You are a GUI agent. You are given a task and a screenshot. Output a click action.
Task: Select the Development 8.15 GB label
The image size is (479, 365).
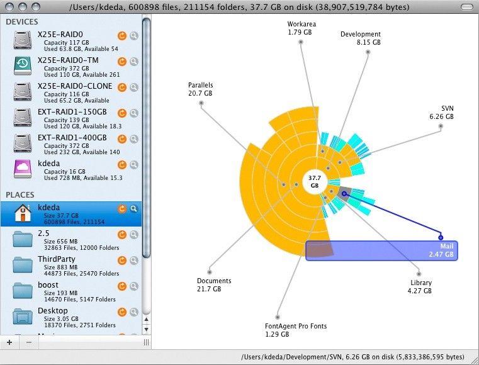(x=361, y=38)
